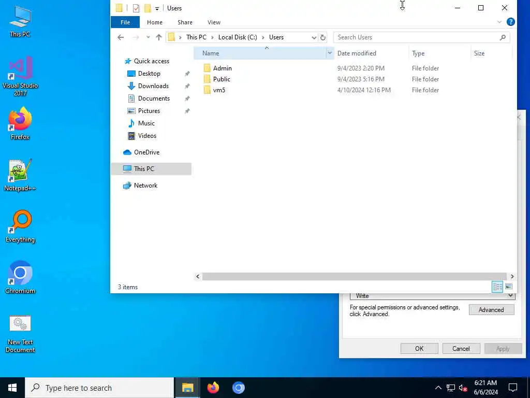Click the search magnifier icon in Explorer

pos(503,37)
